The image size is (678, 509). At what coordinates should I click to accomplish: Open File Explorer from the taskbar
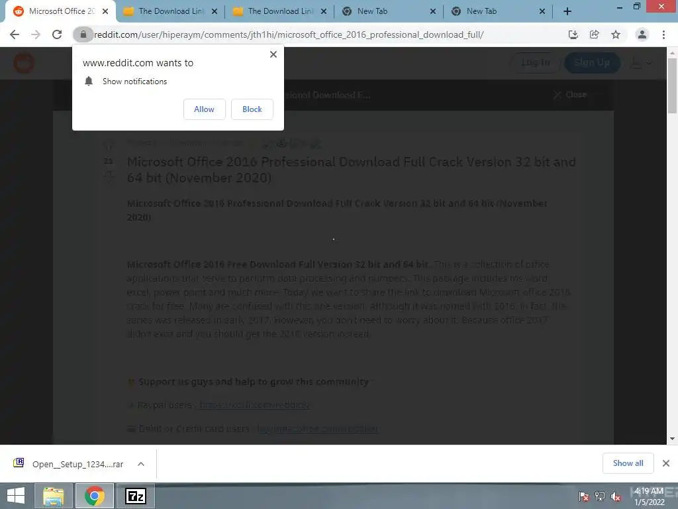point(53,496)
